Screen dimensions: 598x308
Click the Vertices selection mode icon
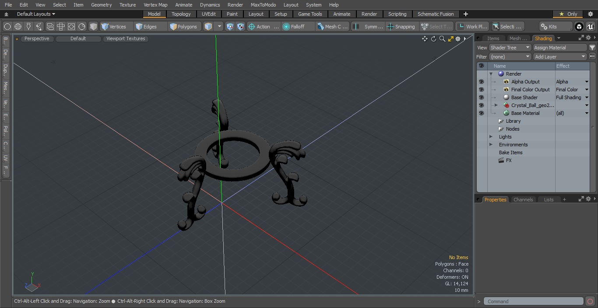105,27
